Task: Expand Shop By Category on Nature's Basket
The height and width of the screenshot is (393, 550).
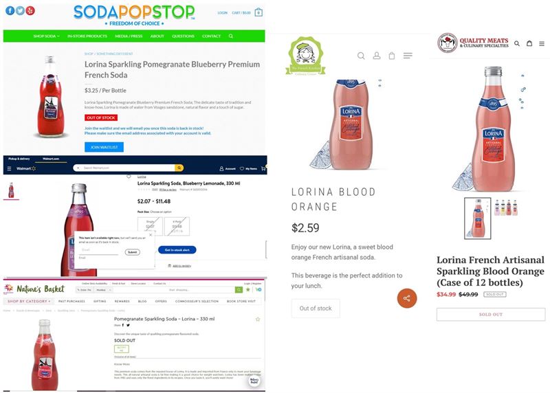Action: tap(29, 301)
